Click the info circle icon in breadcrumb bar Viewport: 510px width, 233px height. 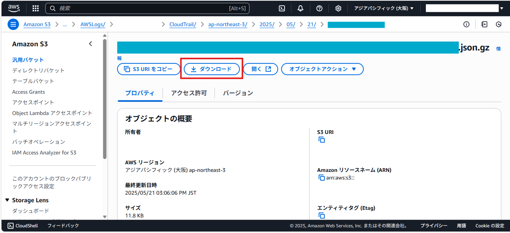(466, 24)
